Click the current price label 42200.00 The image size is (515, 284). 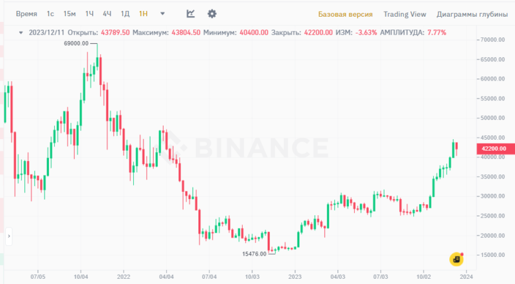[x=494, y=149]
